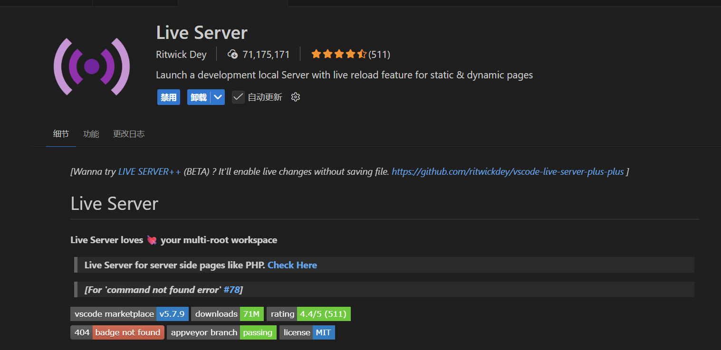Click the vscode marketplace v5.7.9 badge

pyautogui.click(x=129, y=314)
